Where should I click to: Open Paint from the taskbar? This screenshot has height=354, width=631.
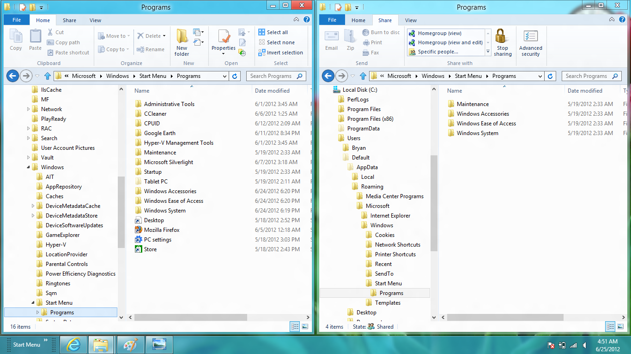(131, 345)
